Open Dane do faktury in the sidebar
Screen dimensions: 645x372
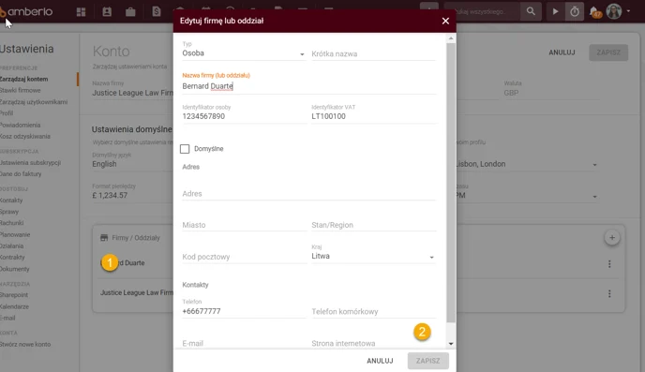[21, 174]
